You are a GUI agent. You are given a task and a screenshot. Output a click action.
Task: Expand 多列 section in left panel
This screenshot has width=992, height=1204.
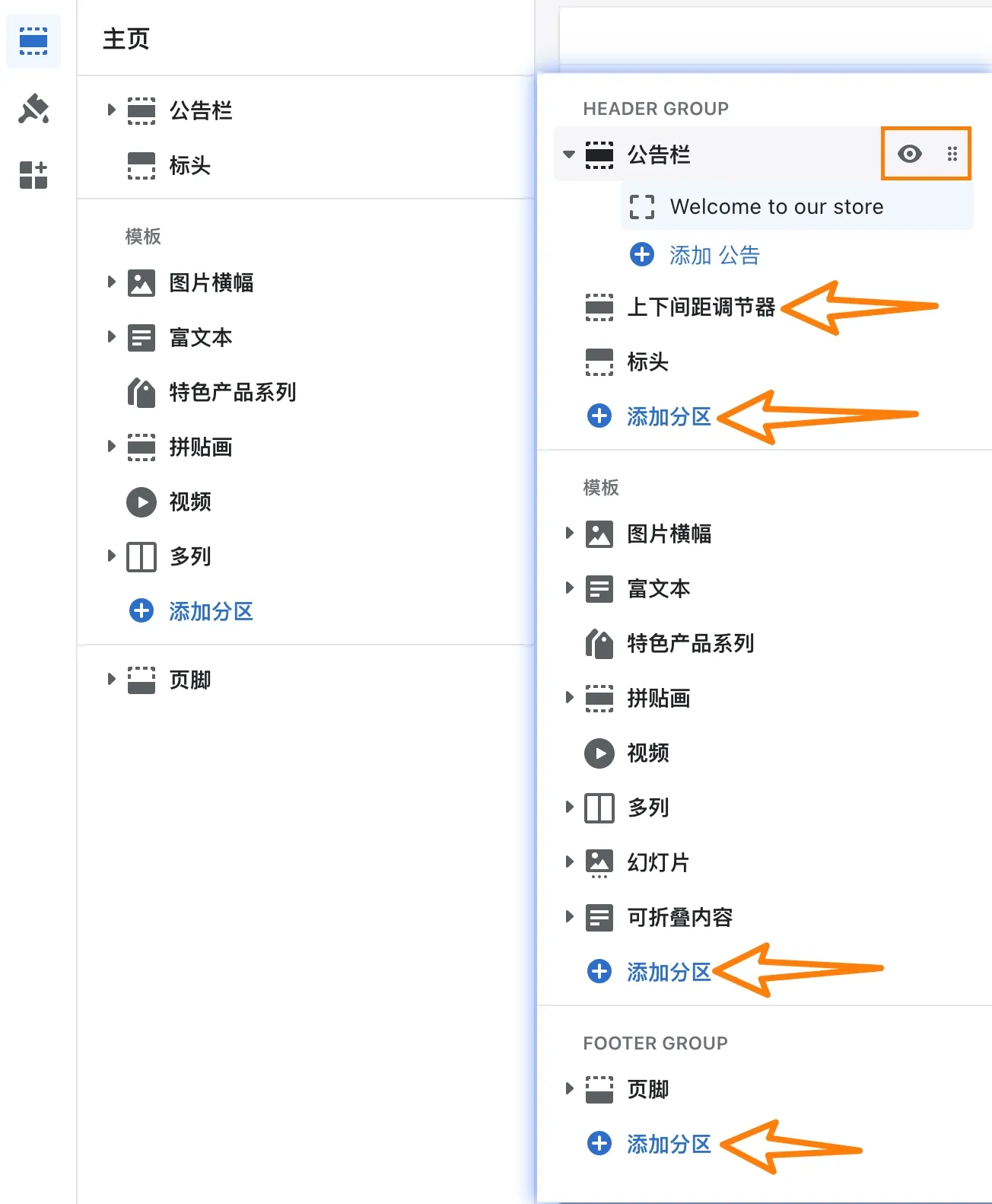pyautogui.click(x=111, y=556)
